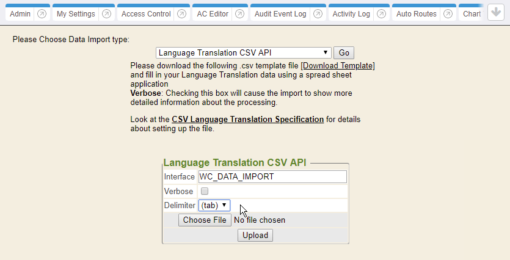Click the Choose File button
This screenshot has width=510, height=260.
coord(205,220)
